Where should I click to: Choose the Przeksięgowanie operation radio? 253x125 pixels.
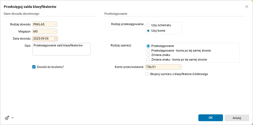pos(148,46)
